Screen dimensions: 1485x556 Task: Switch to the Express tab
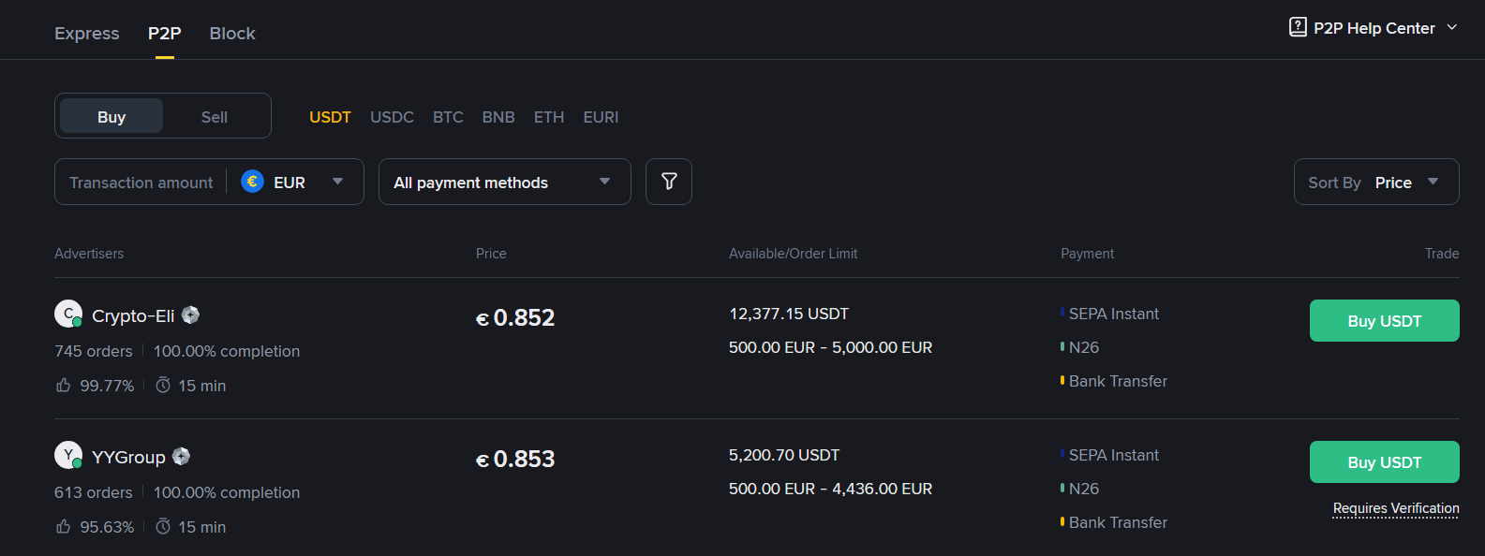tap(86, 33)
